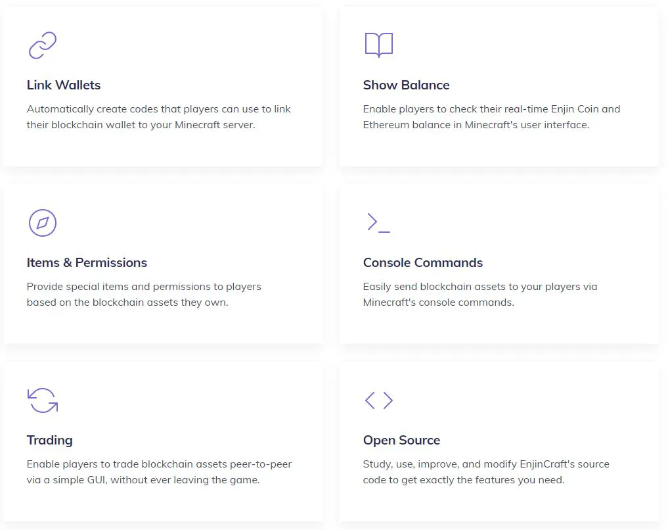The image size is (668, 530).
Task: Click the circular arrows trading icon
Action: click(x=43, y=400)
